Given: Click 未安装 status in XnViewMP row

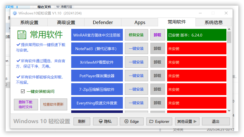Looking at the screenshot, I should [x=197, y=62].
